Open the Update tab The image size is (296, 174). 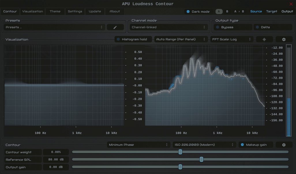95,11
